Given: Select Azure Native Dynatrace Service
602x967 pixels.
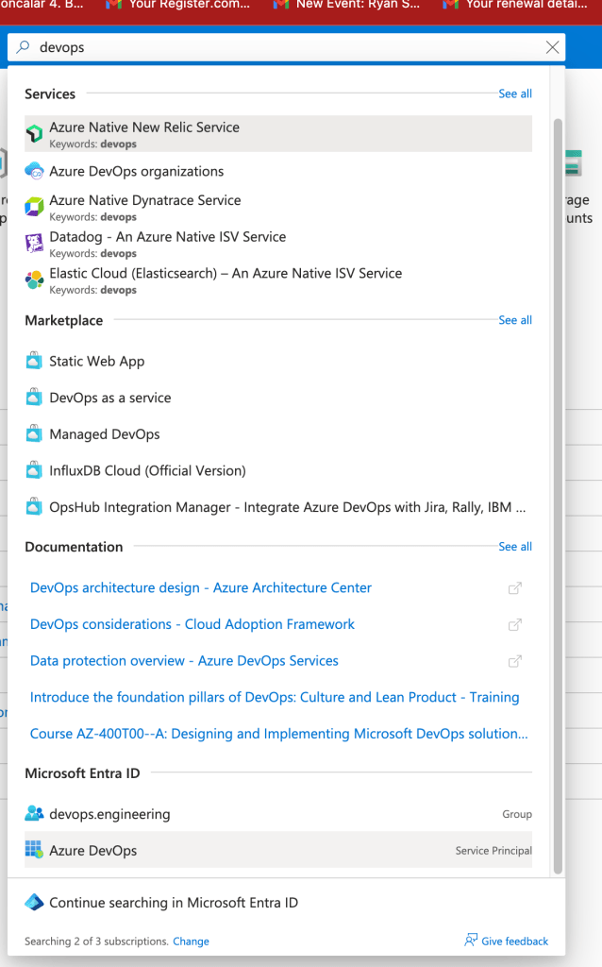Looking at the screenshot, I should pos(278,207).
